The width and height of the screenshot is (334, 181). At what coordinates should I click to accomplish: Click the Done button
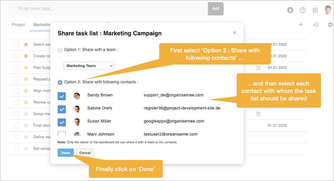[x=66, y=152]
